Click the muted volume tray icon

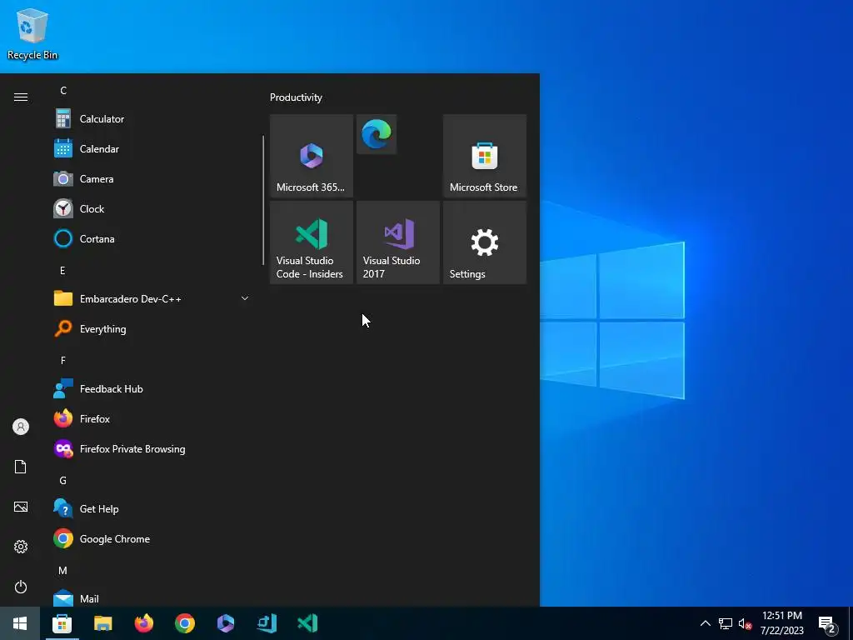click(746, 623)
